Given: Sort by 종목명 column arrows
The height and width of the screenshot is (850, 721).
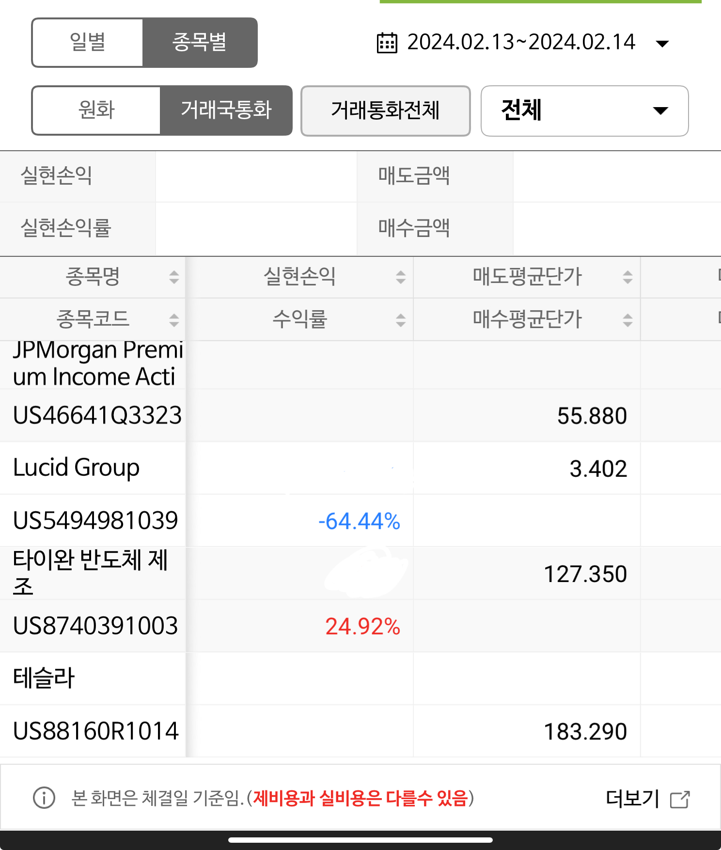Looking at the screenshot, I should (x=174, y=277).
